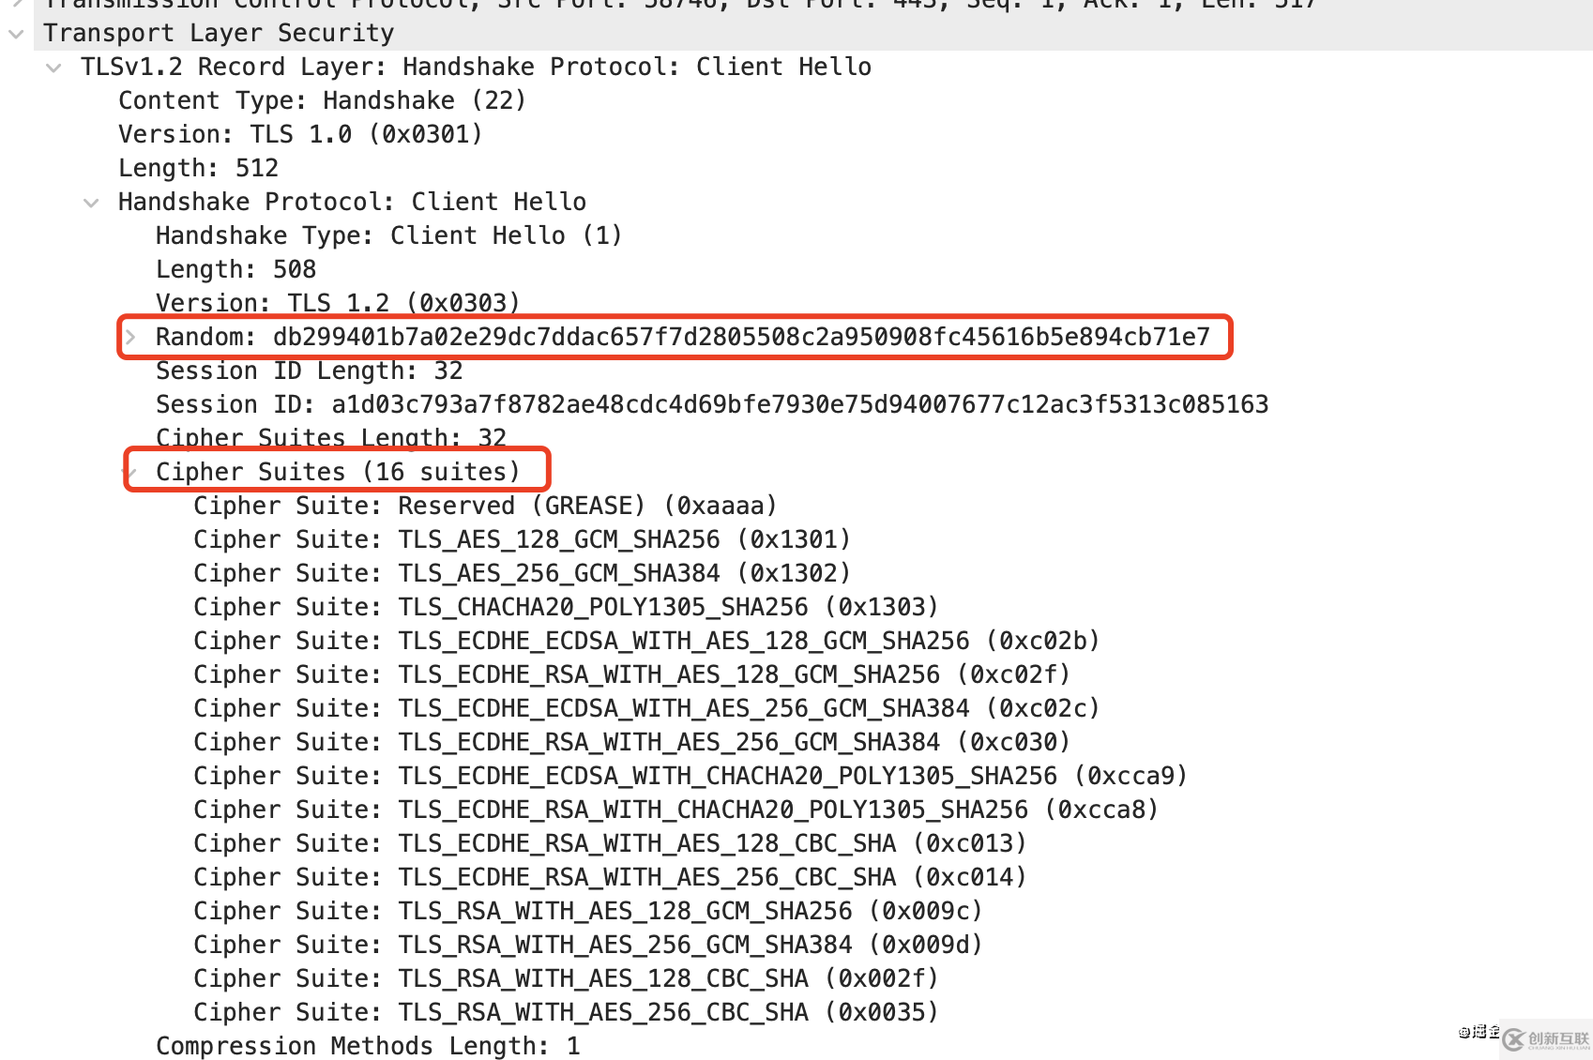Collapse Handshake Protocol: Client Hello node
1593x1060 pixels.
(x=91, y=203)
